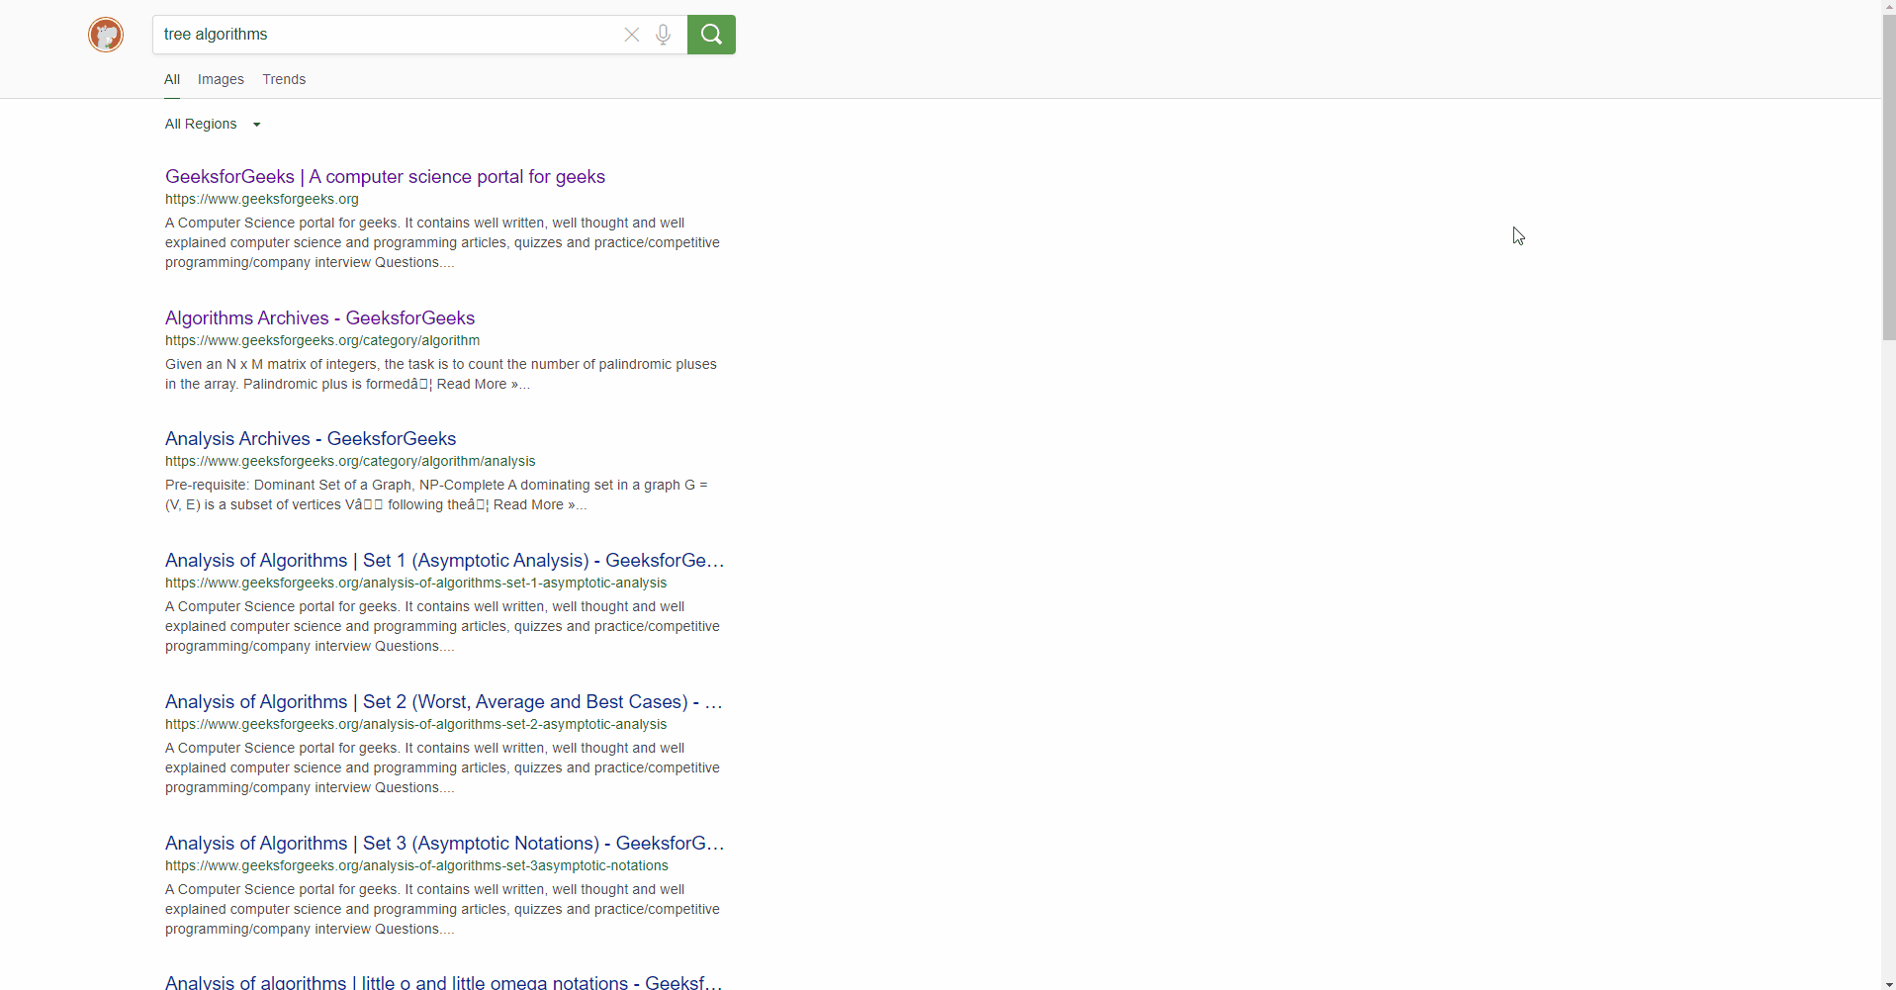This screenshot has width=1896, height=990.
Task: Click snippet starting 'Pre-requisite: Dominant Set'
Action: coord(436,495)
